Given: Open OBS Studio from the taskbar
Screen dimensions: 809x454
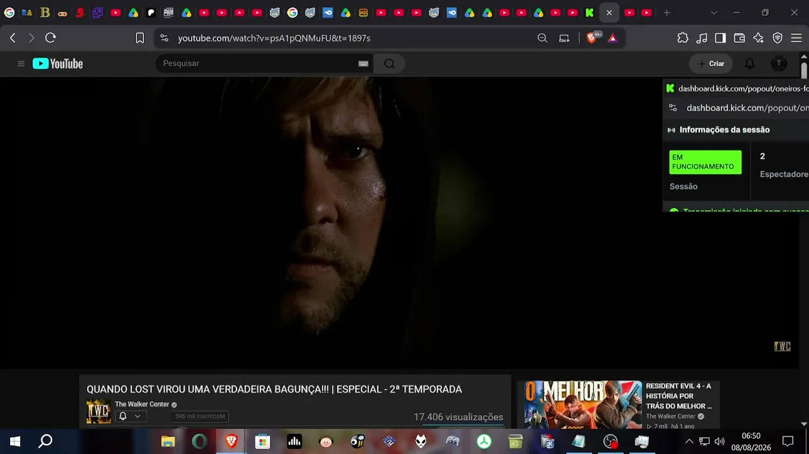Looking at the screenshot, I should coord(610,441).
